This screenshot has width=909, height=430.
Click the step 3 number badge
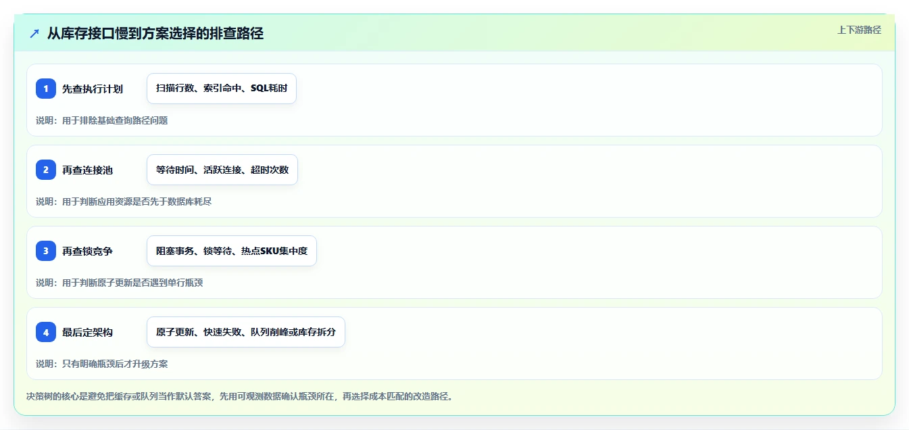tap(46, 251)
